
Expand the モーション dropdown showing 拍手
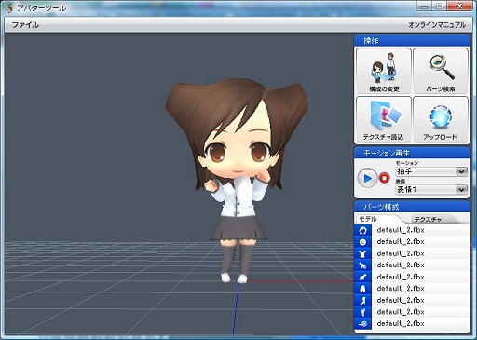coord(431,171)
